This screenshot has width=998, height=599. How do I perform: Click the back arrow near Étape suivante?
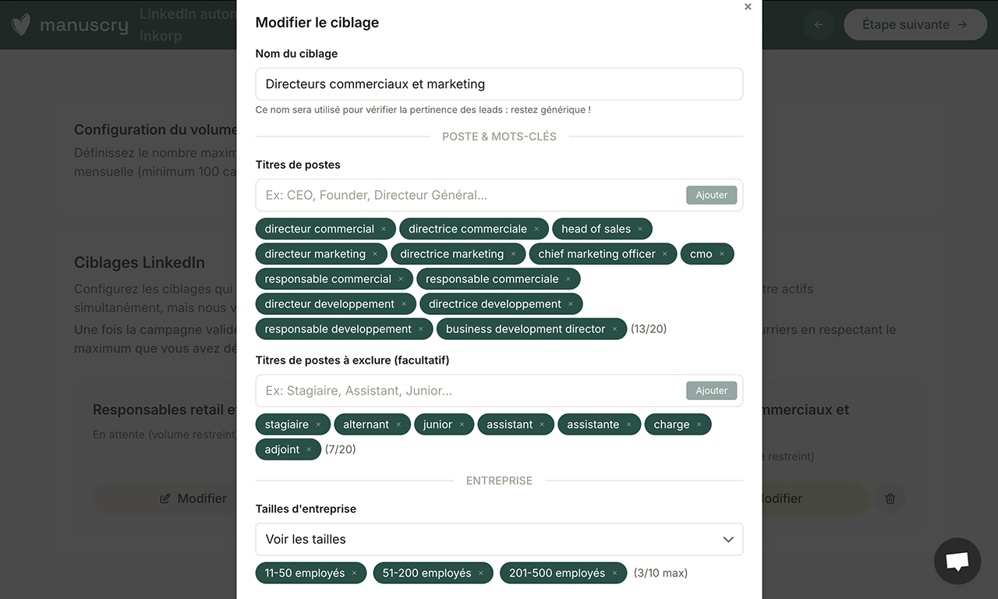tap(819, 24)
